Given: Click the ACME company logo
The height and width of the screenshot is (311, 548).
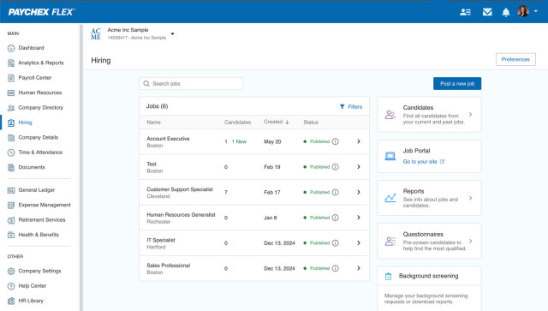Looking at the screenshot, I should [96, 34].
